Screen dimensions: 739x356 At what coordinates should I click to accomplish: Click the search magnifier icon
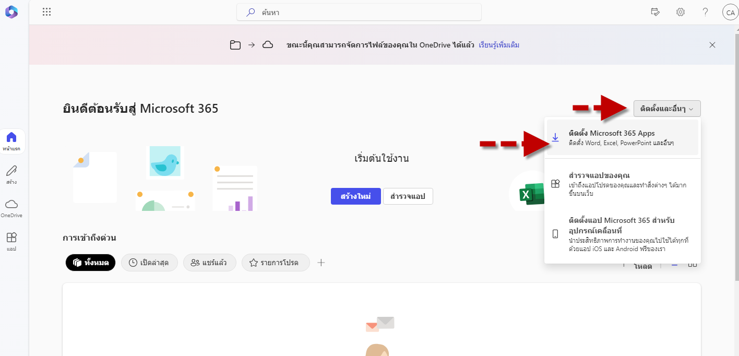pos(251,12)
